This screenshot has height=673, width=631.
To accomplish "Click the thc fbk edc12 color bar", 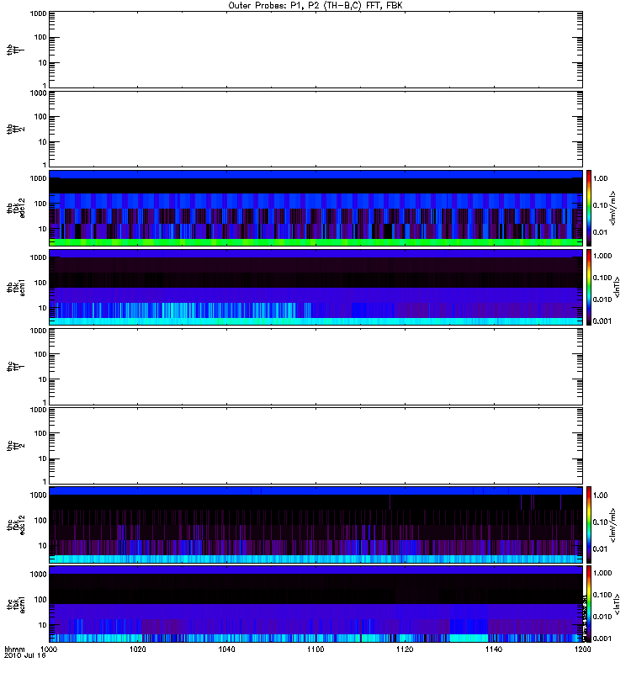I will tap(589, 525).
